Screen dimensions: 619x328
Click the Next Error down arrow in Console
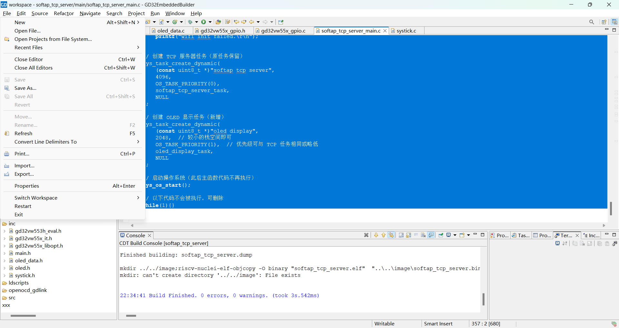pyautogui.click(x=376, y=235)
